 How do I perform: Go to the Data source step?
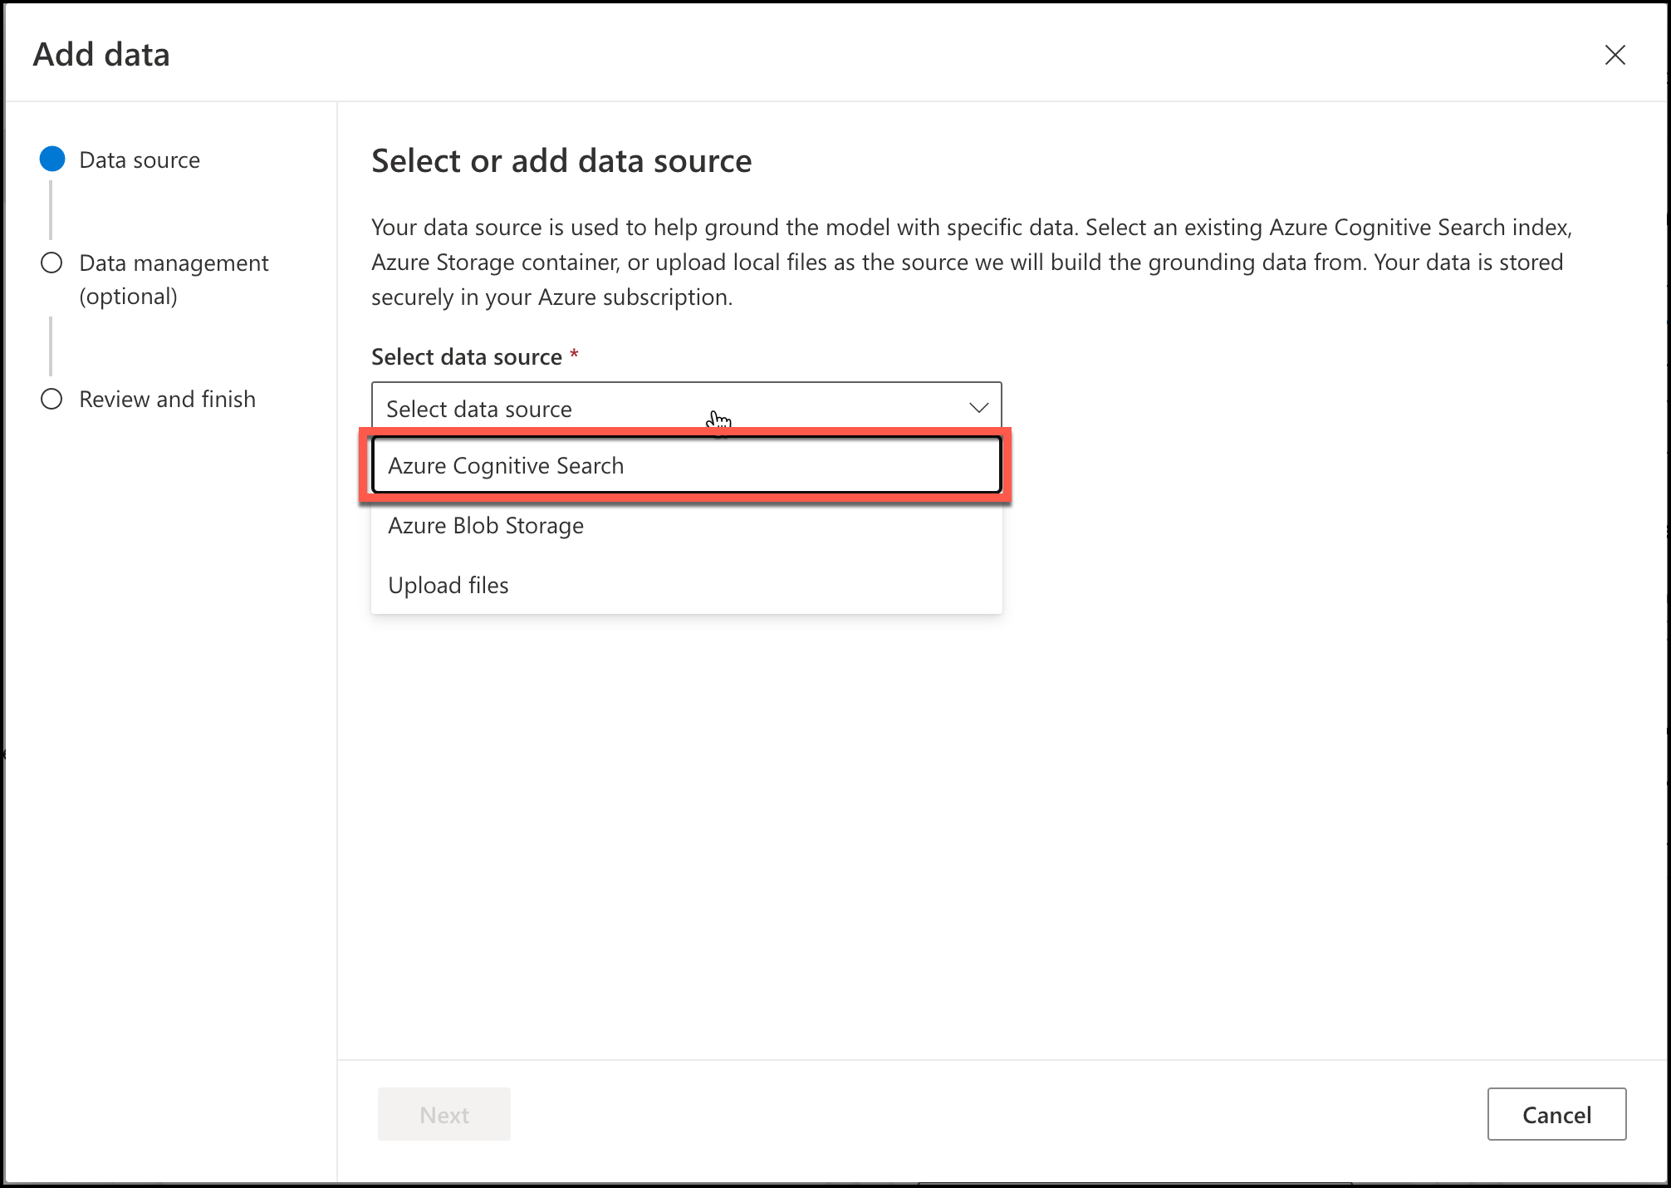(140, 160)
